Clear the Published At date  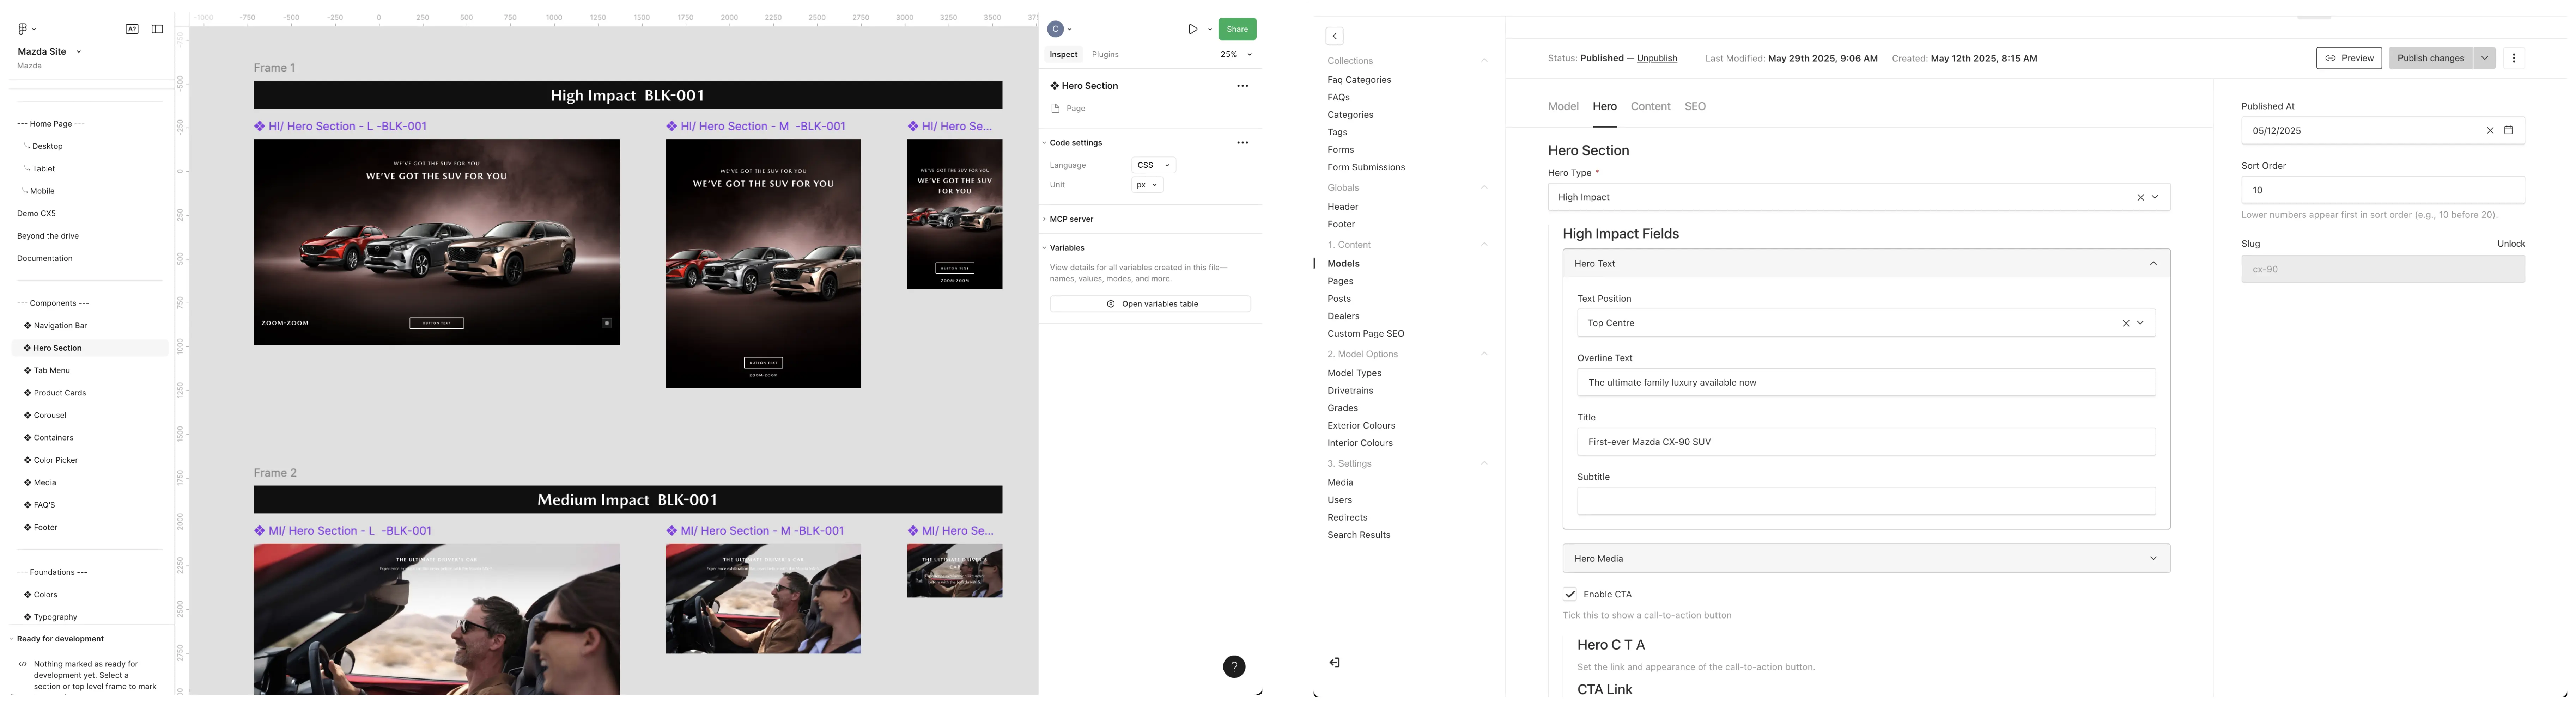click(x=2490, y=131)
